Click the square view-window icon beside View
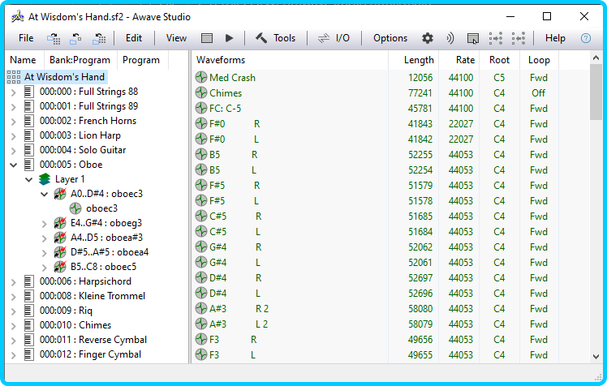 click(207, 38)
